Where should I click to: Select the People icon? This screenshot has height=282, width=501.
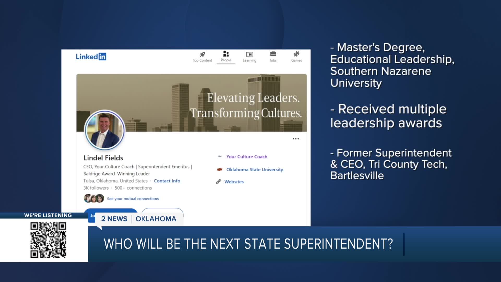tap(226, 54)
